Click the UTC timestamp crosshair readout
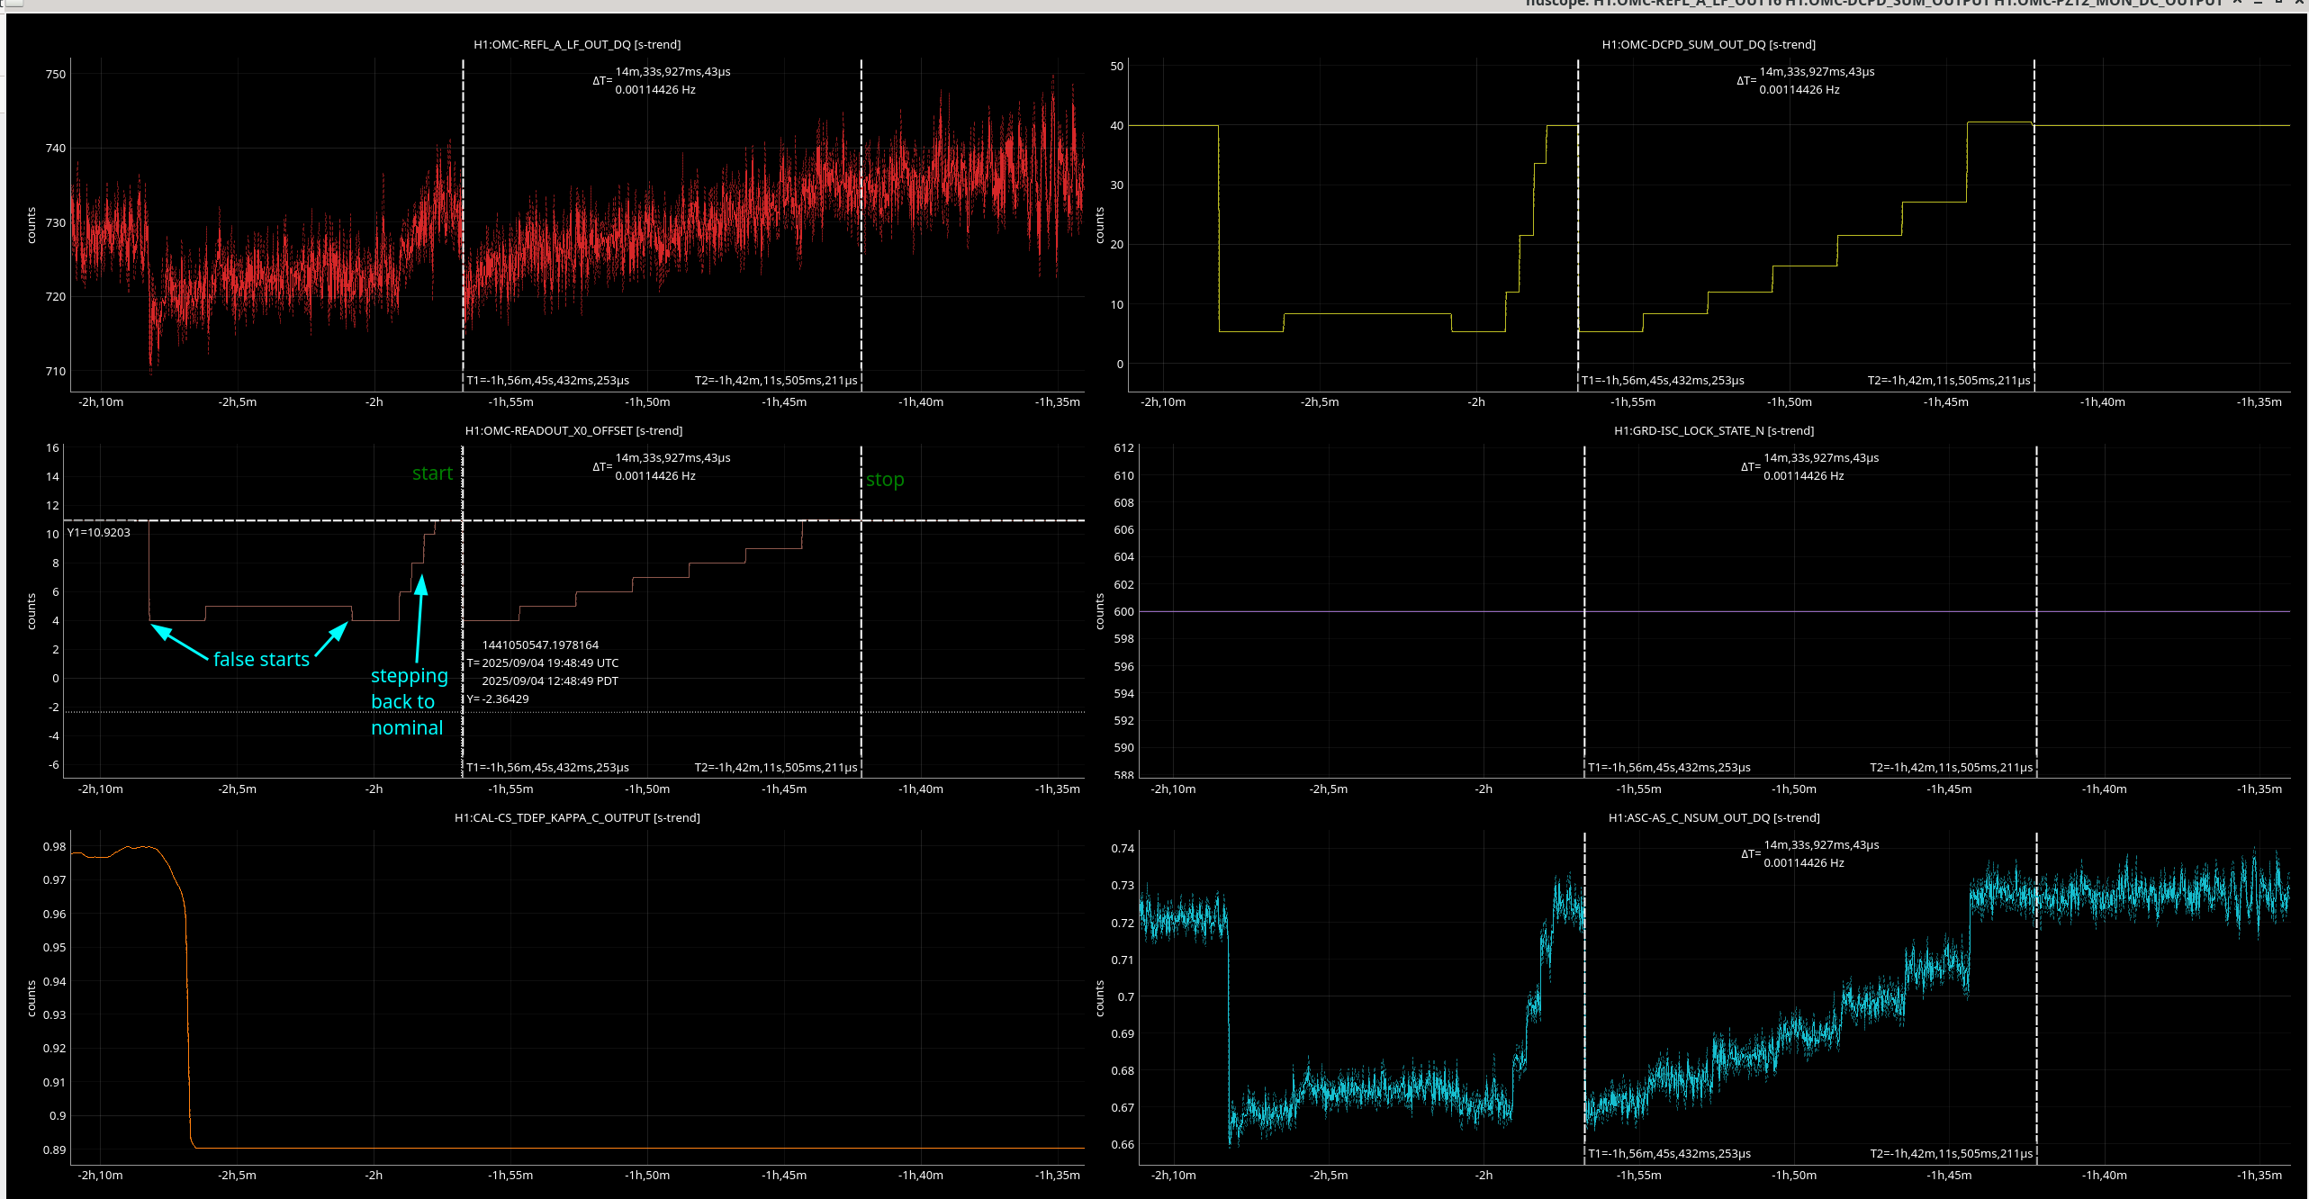This screenshot has width=2309, height=1199. [550, 663]
